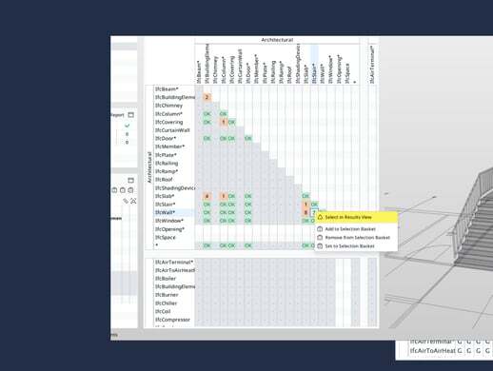The width and height of the screenshot is (493, 371).
Task: Select the IfcSlab* row label
Action: [165, 196]
